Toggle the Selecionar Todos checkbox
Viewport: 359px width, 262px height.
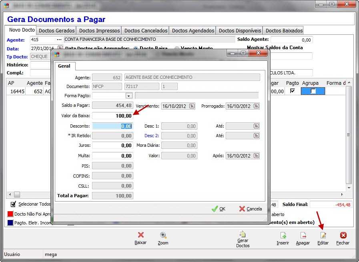tap(13, 204)
